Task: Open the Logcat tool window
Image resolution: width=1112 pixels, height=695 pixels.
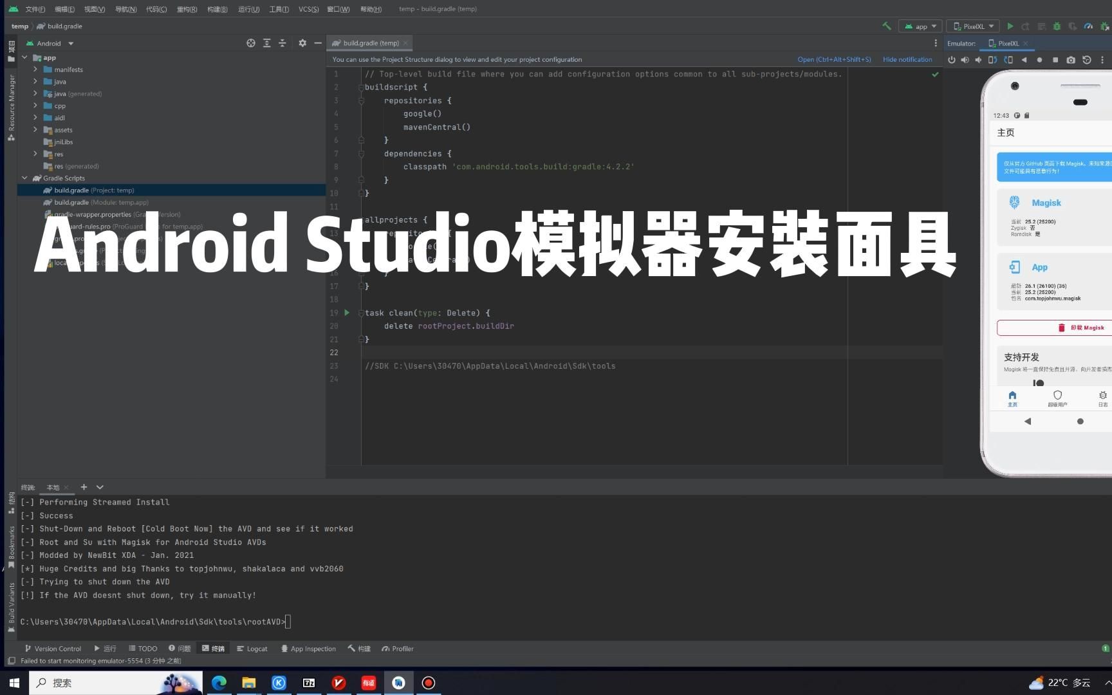Action: [252, 649]
